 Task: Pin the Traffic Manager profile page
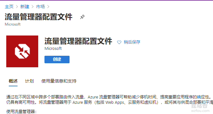[x=82, y=17]
